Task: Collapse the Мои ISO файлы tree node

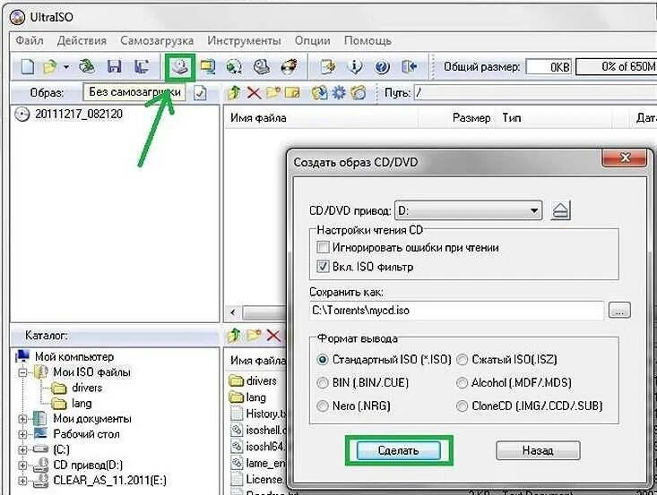Action: pos(22,372)
